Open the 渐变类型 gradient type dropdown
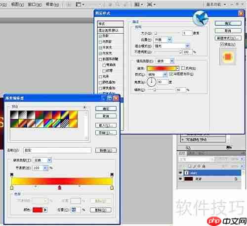247x226 pixels. [x=49, y=160]
